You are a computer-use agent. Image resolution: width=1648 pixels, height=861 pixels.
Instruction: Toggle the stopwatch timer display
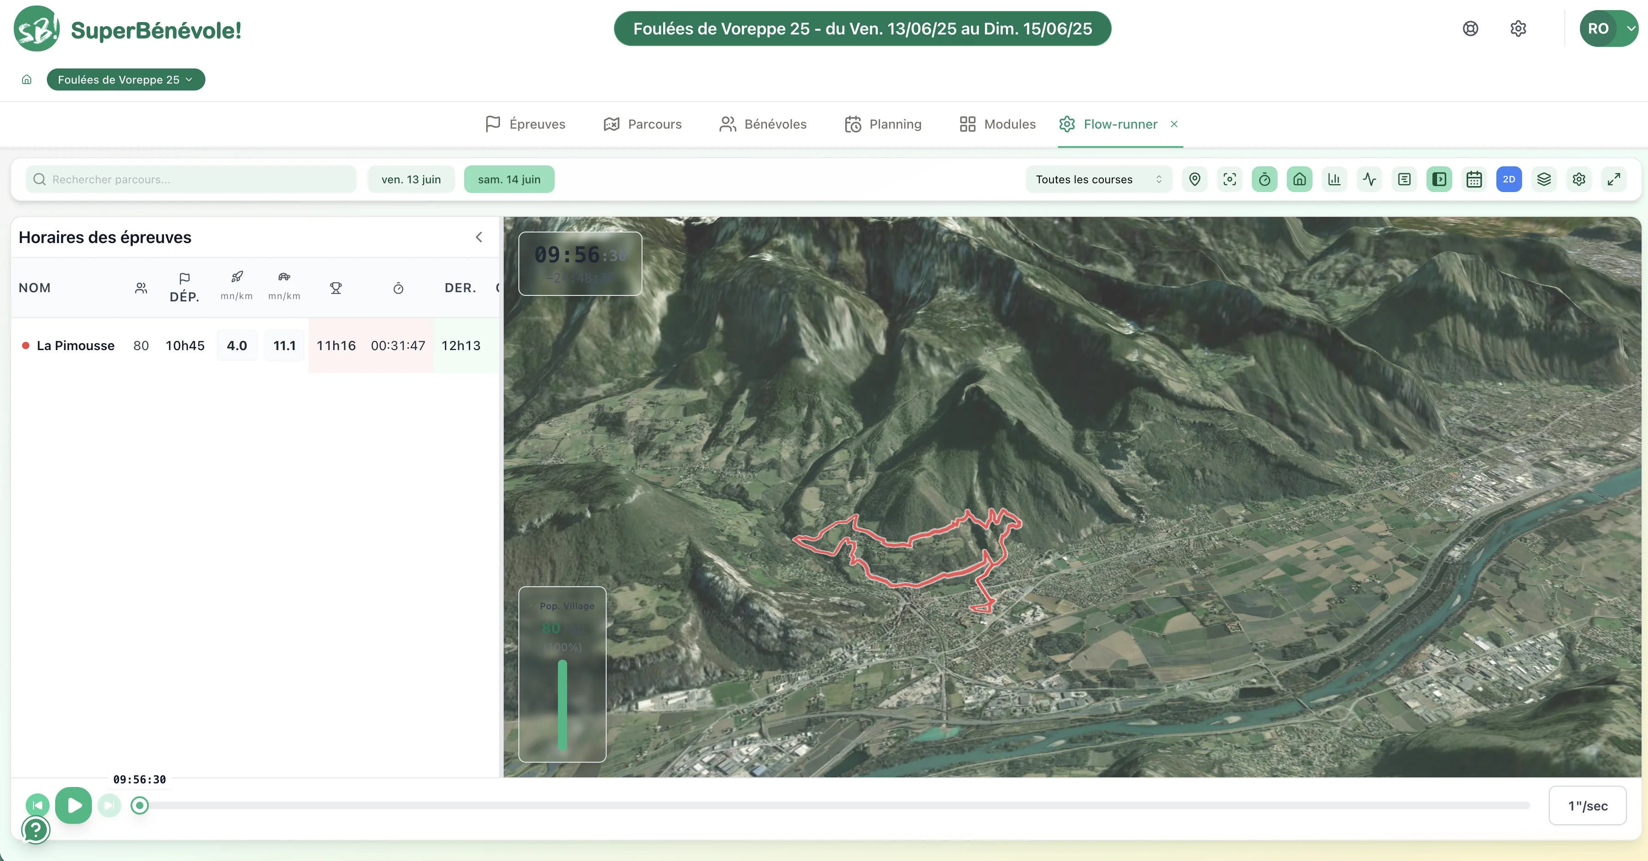[1265, 179]
